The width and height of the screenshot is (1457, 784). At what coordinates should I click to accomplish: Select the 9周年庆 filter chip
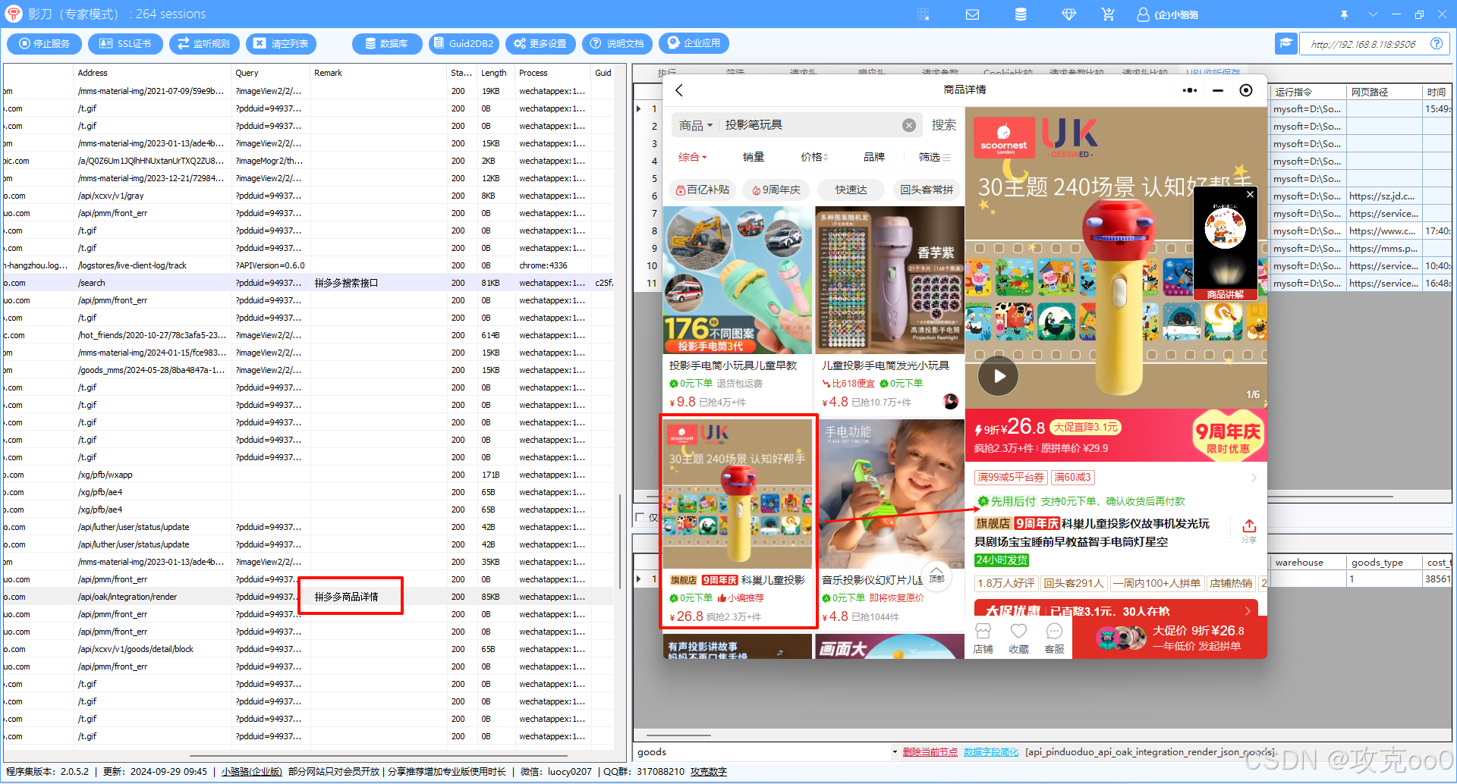(x=776, y=190)
